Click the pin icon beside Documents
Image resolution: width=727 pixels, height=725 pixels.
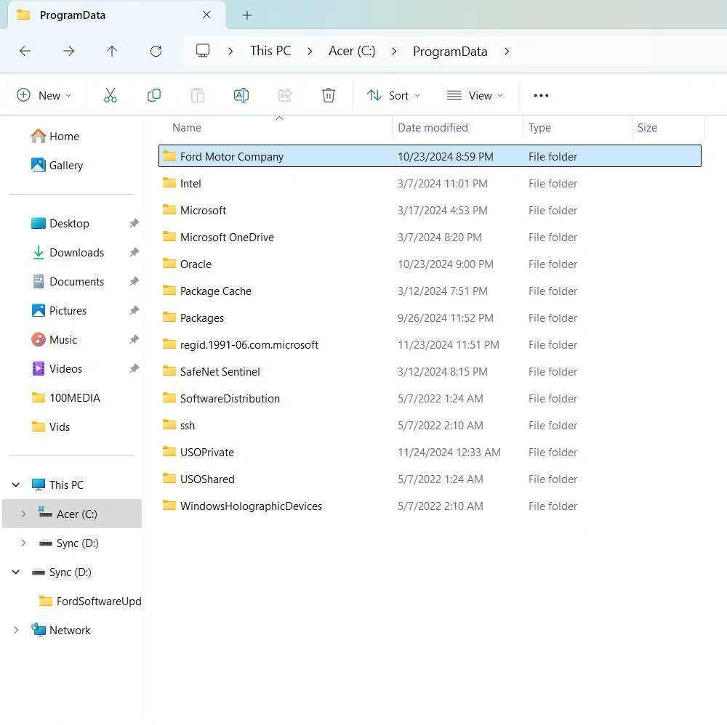134,282
